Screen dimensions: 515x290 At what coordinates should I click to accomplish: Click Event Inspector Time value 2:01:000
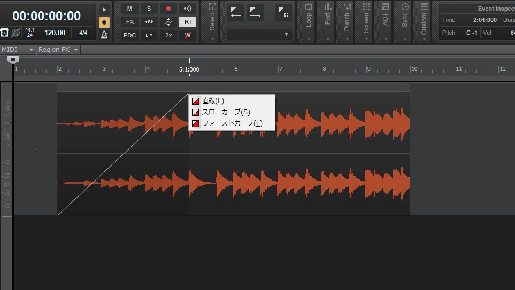[485, 20]
